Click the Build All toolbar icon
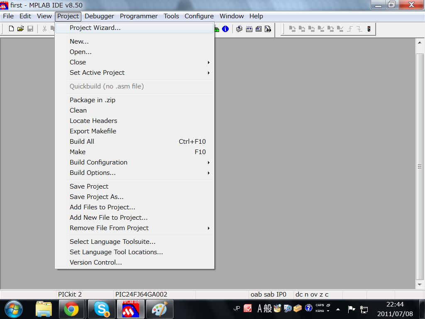Image resolution: width=425 pixels, height=319 pixels. coord(249,29)
